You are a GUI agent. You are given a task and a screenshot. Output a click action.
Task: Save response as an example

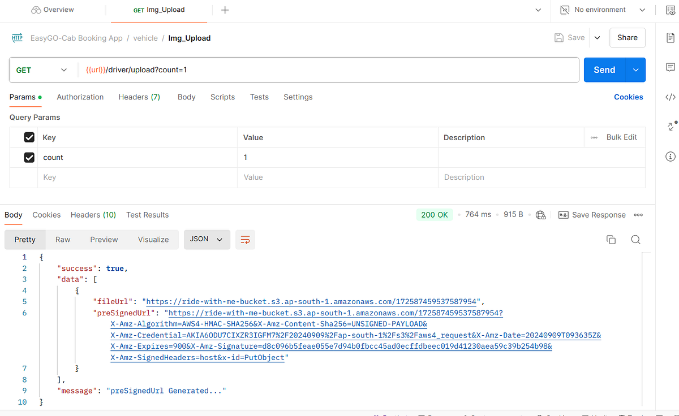click(592, 215)
